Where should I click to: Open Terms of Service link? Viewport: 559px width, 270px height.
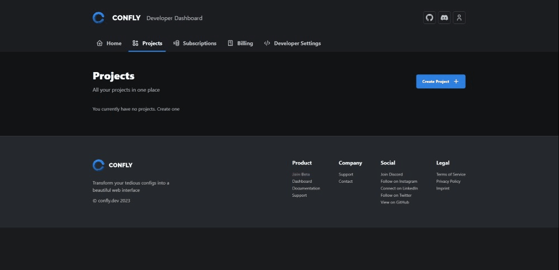point(451,174)
